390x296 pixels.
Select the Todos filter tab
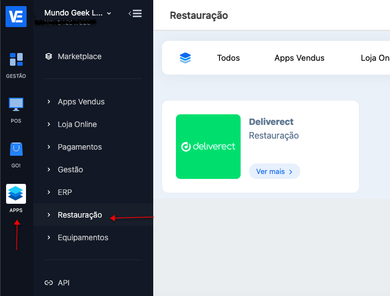point(228,58)
